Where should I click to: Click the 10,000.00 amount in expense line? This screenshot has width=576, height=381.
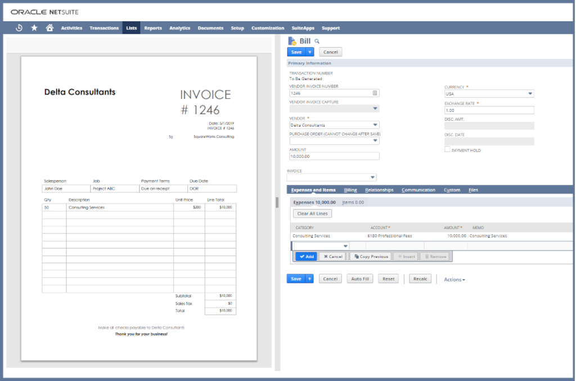[457, 236]
